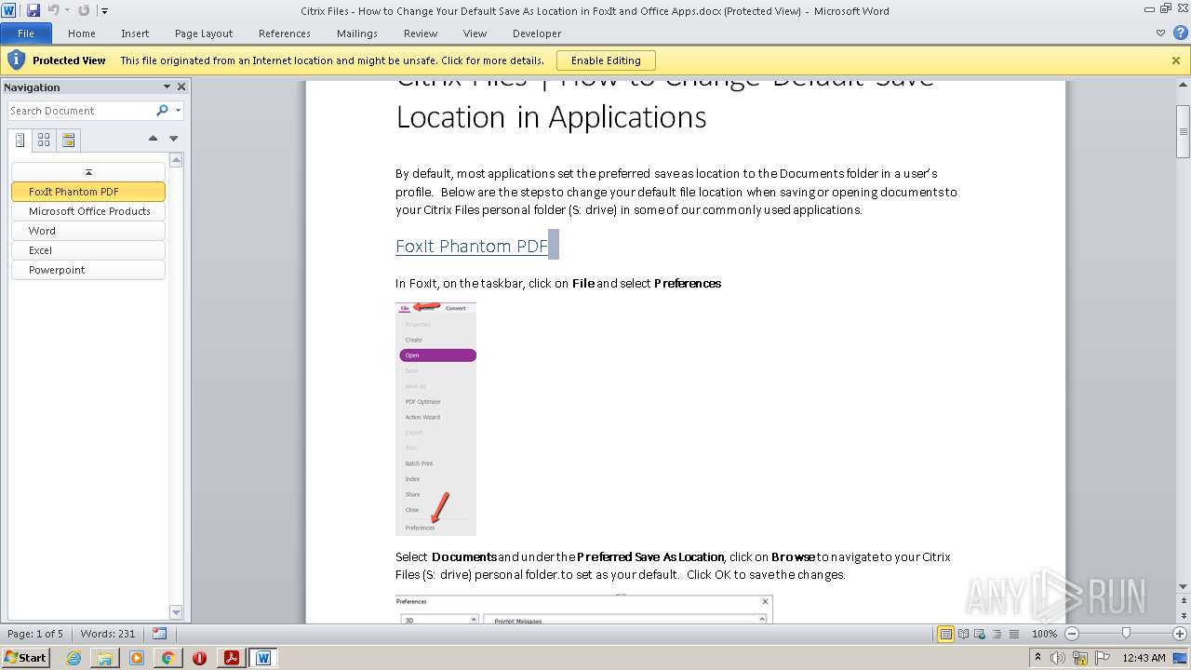Open Adobe Acrobat from the taskbar
Screen dimensions: 1191x670
(231, 658)
